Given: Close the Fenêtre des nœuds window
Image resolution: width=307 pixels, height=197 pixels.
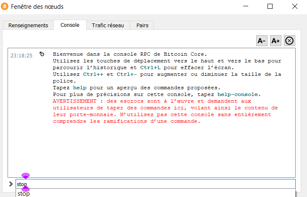Looking at the screenshot, I should [295, 6].
